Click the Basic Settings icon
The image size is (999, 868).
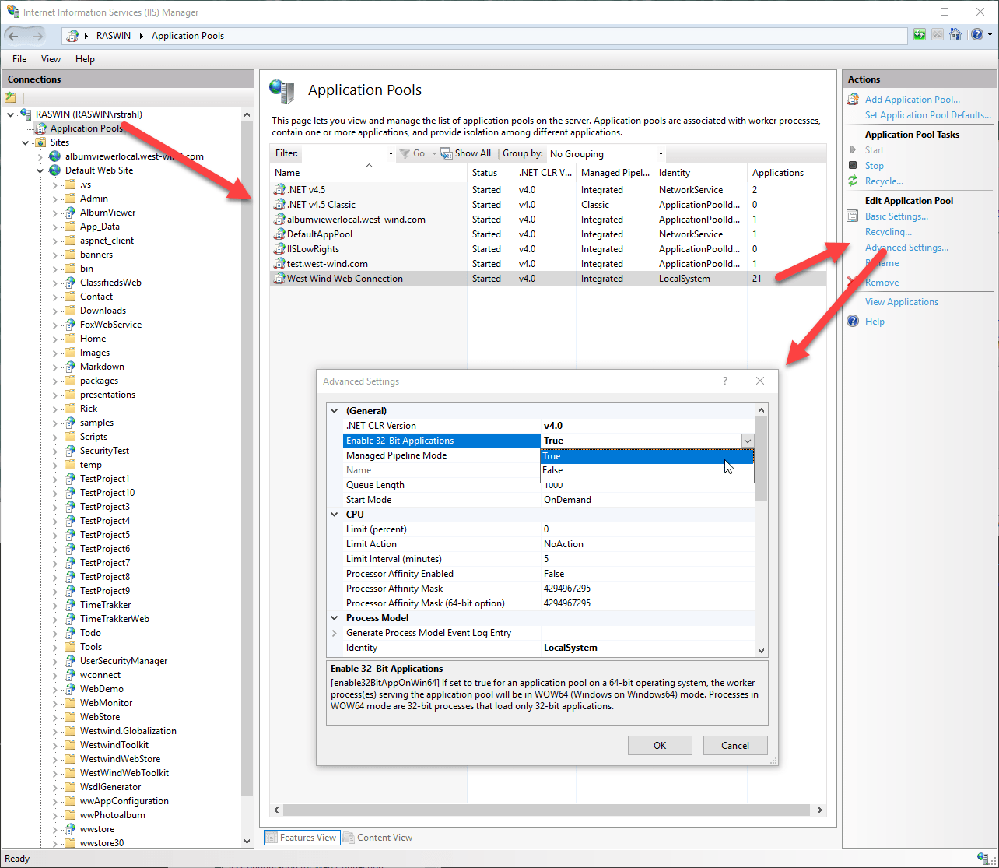[853, 216]
